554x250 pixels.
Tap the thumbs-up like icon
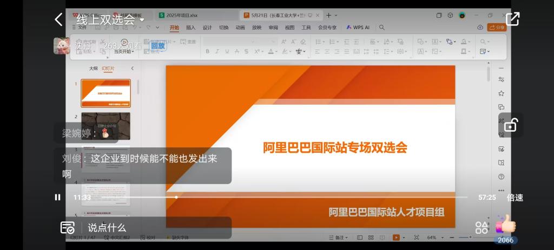pos(505,224)
